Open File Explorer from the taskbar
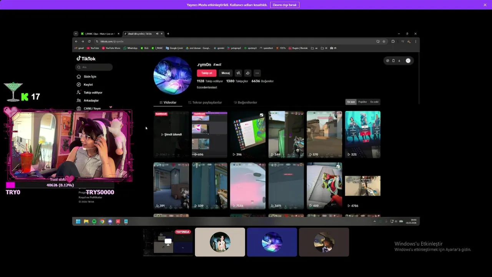 coord(86,222)
